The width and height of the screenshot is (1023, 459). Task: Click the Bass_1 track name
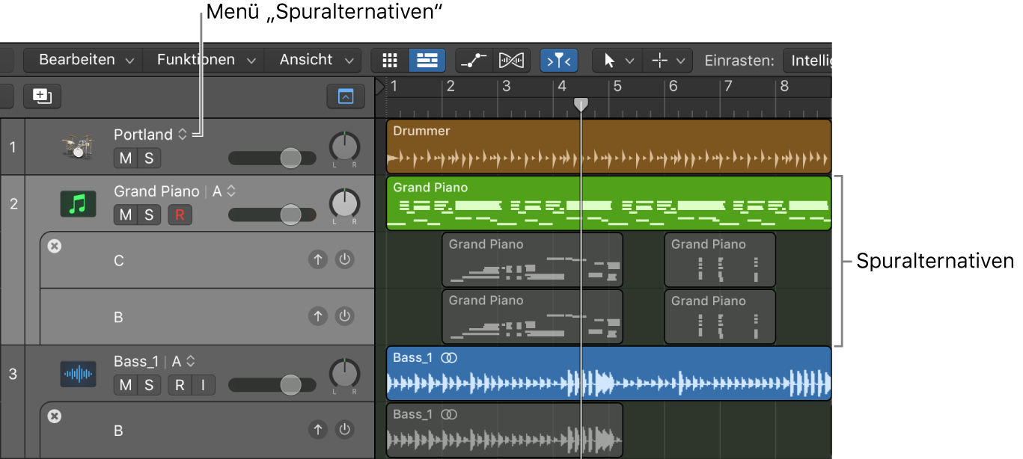[136, 362]
